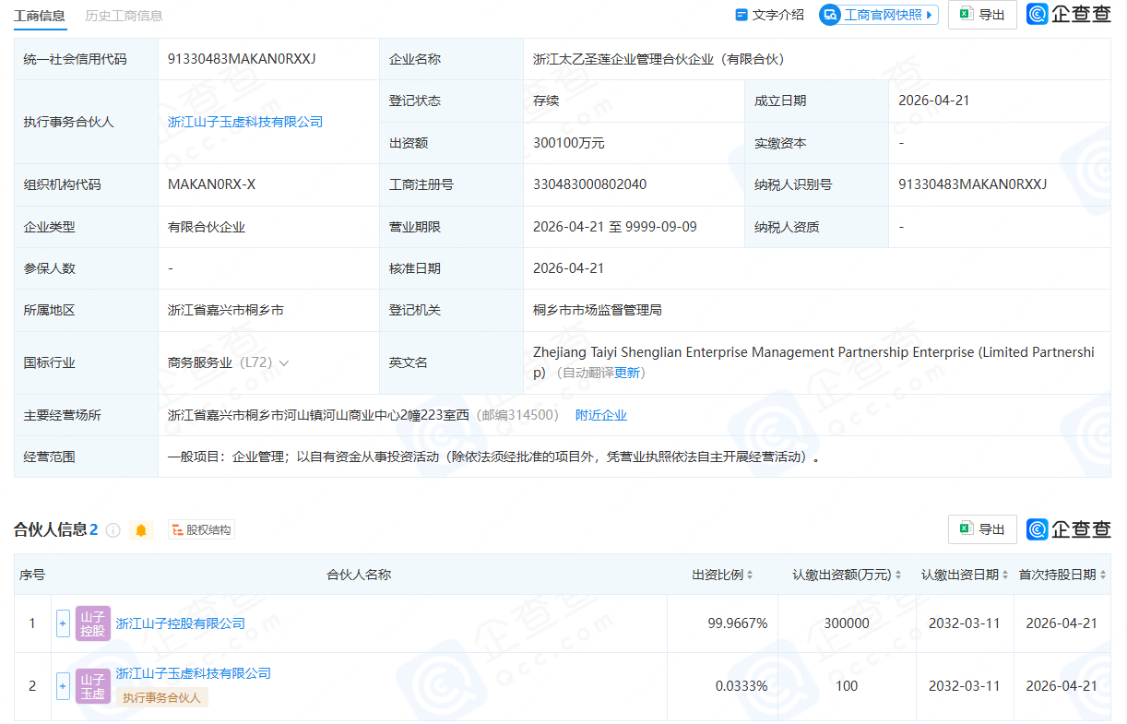The height and width of the screenshot is (724, 1127).
Task: Open executive partner 浙江山子玉虚科技有限公司 link in business info
Action: pos(245,122)
